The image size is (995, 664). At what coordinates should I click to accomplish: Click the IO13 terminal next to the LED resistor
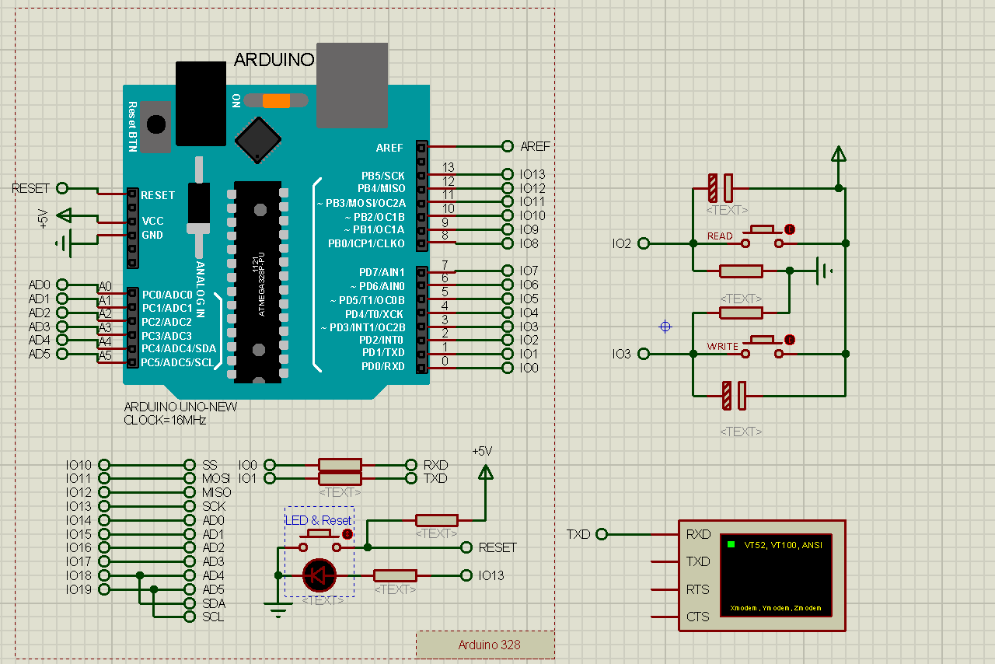[466, 575]
